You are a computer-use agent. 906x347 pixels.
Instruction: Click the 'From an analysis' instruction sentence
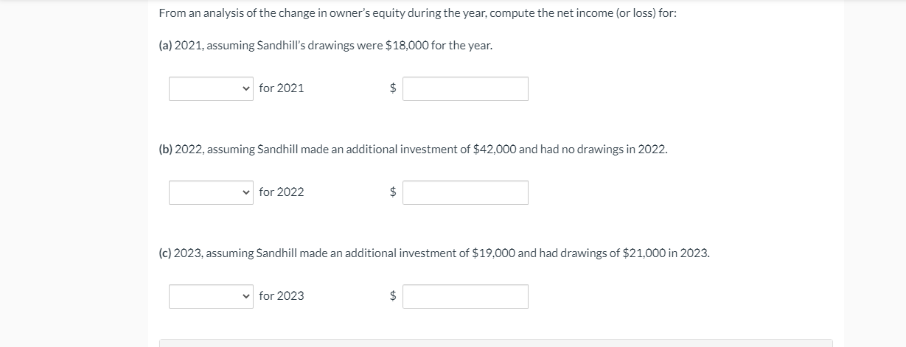click(417, 14)
